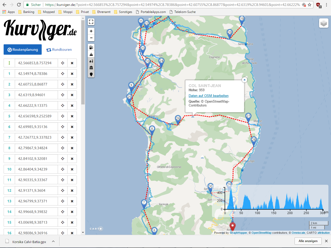Open the map layers selector
Screen dimensions: 331x248
323,23
